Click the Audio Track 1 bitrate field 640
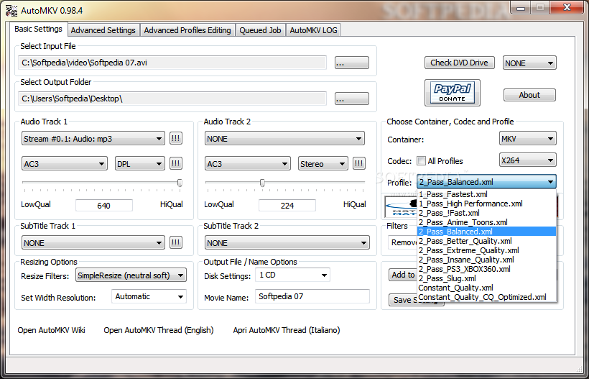The image size is (589, 379). (x=104, y=205)
